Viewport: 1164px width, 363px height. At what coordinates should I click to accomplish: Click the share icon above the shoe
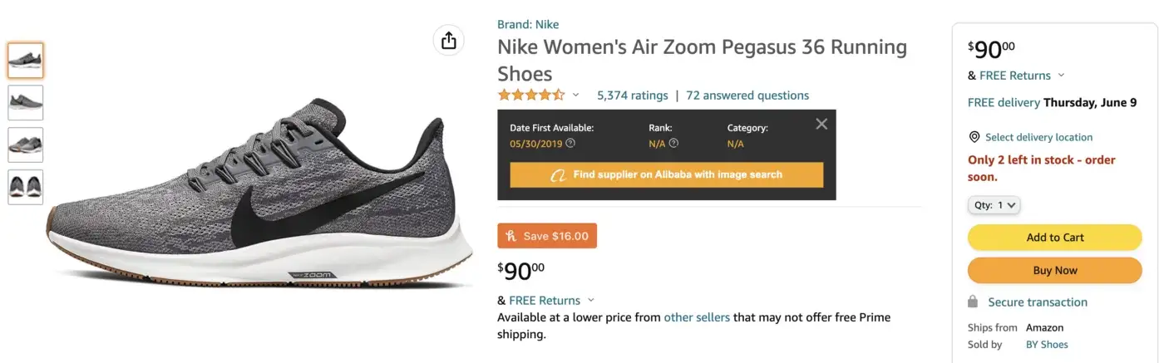(x=449, y=41)
